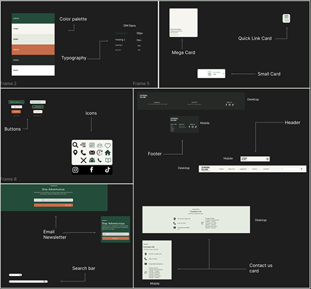Click the logo in the desktop header
The image size is (311, 289).
pyautogui.click(x=205, y=168)
